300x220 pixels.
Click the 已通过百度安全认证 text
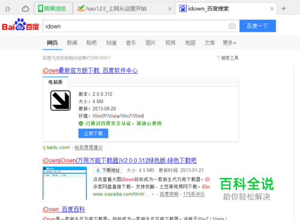[124, 123]
